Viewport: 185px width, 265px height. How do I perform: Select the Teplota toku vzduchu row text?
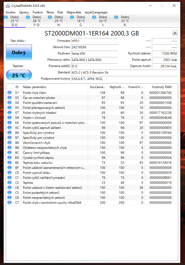tap(38, 162)
